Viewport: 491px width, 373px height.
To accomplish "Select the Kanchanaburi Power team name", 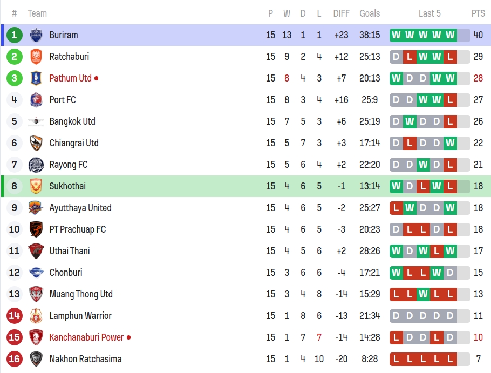I will pos(87,337).
